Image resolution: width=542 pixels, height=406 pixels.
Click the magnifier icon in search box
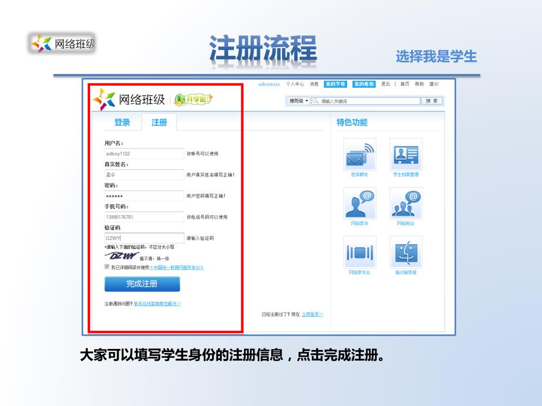tap(315, 101)
